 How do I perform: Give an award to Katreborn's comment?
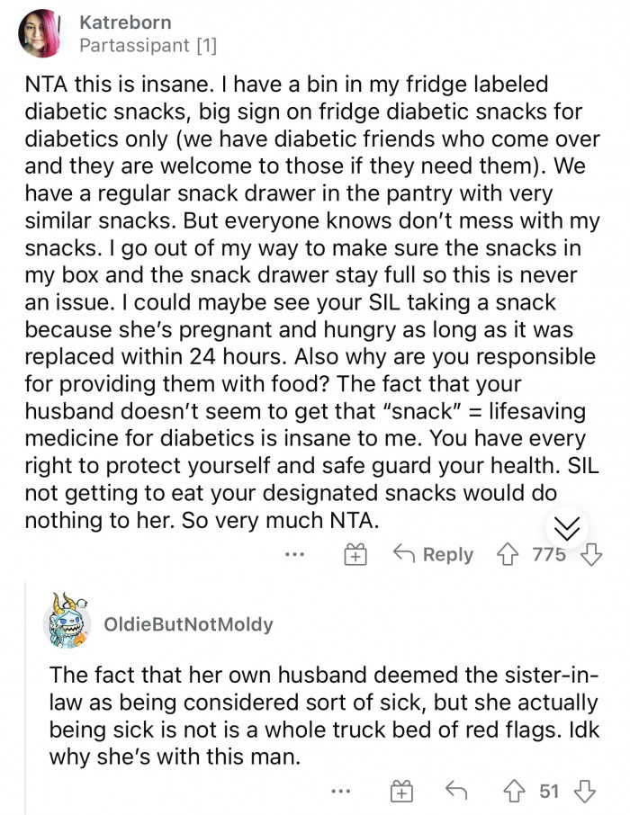355,555
